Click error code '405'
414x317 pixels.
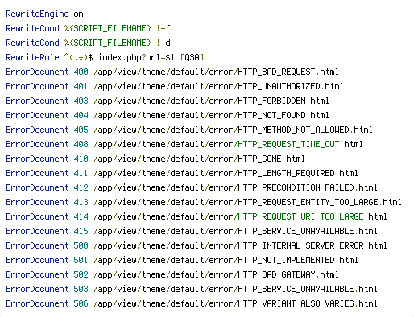(81, 130)
